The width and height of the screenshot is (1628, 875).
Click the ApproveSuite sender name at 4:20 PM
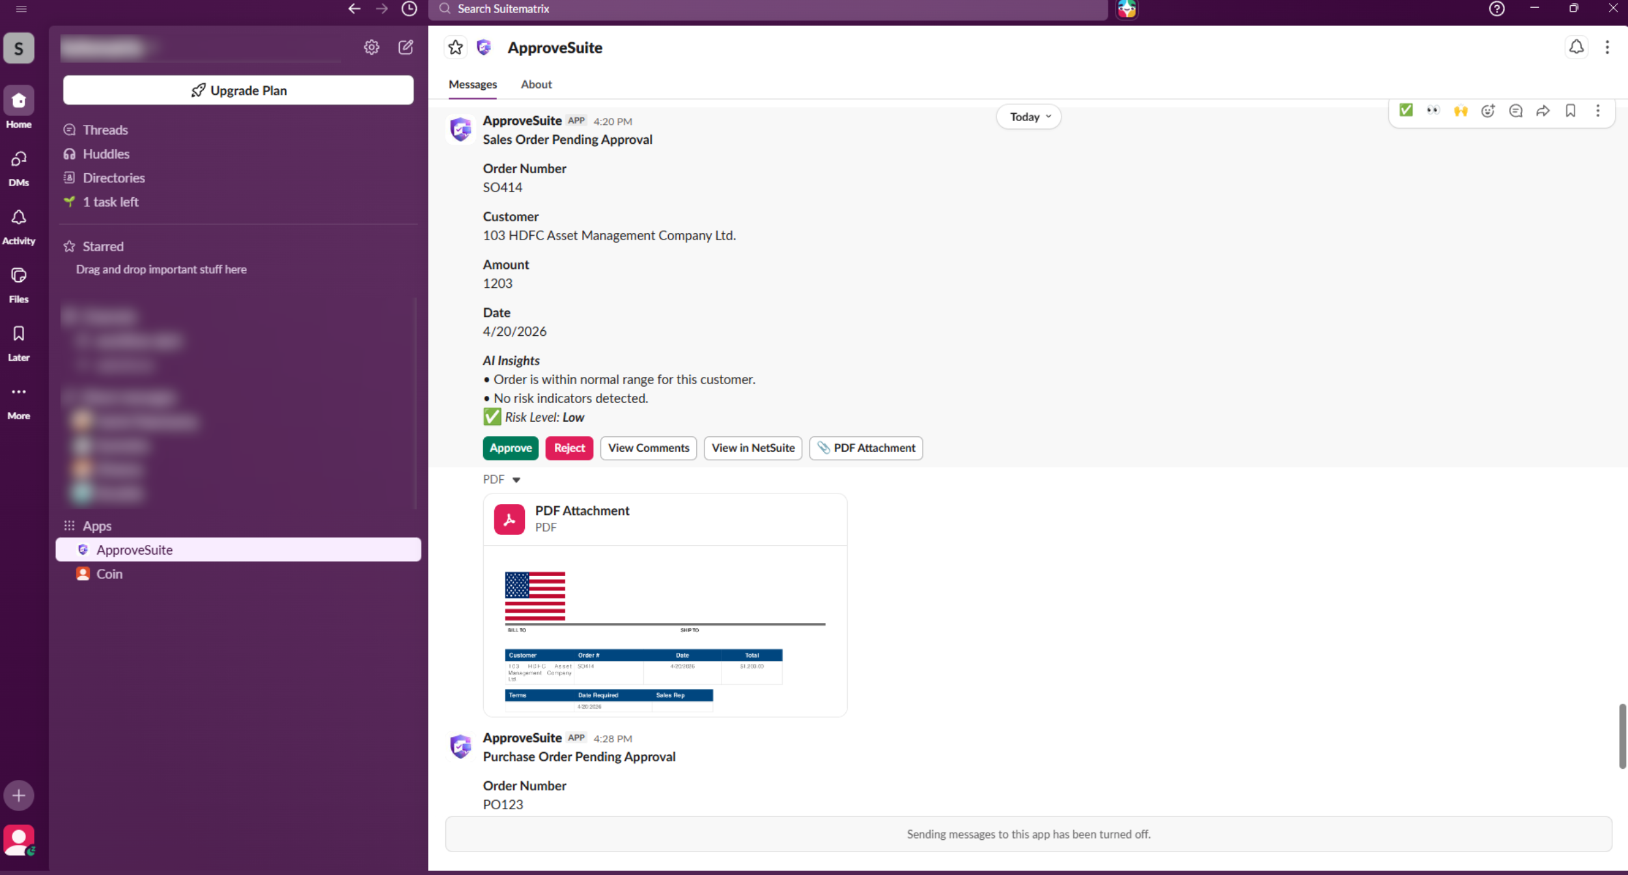pos(522,120)
